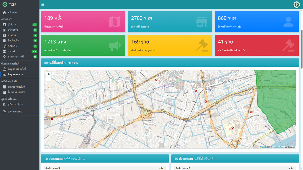Click the ข้อมูลภาพรวม chart icon
The width and height of the screenshot is (303, 170).
4,75
